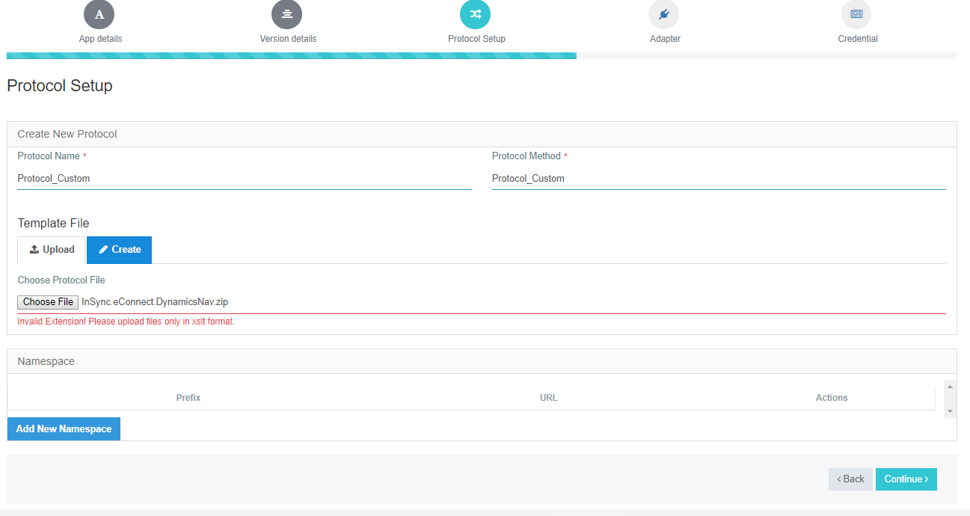970x516 pixels.
Task: Select the App details step icon
Action: [99, 13]
